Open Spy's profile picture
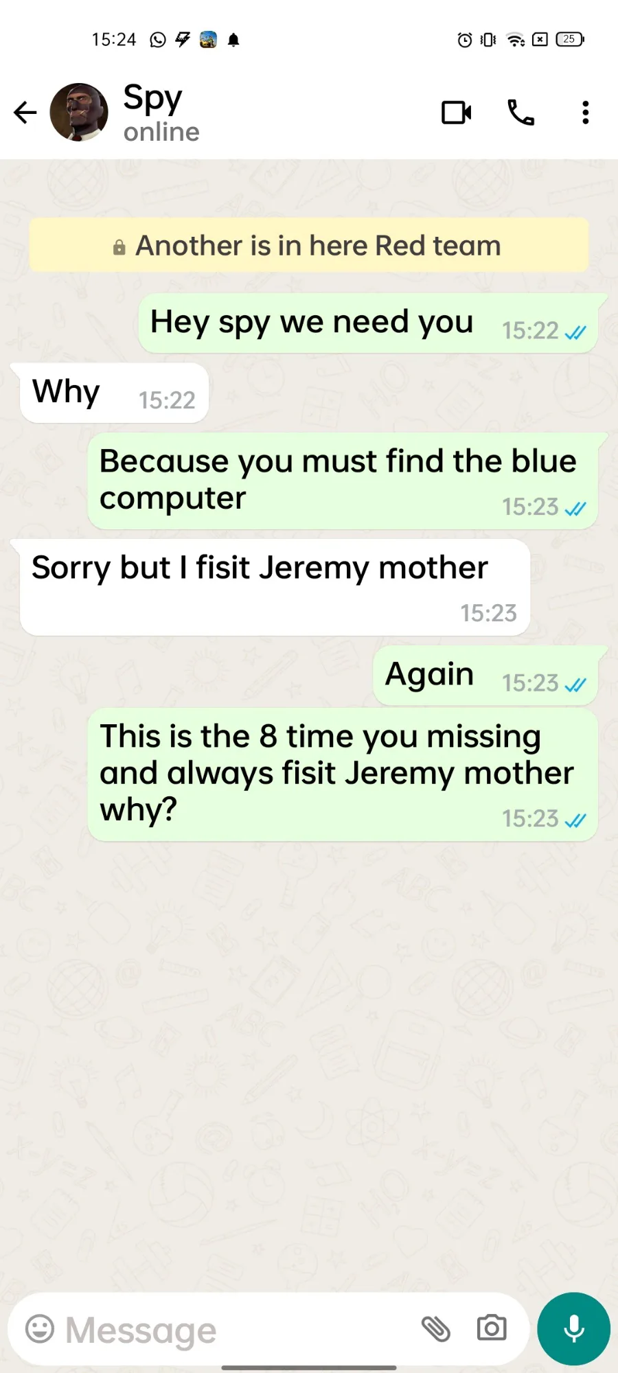This screenshot has height=1373, width=618. tap(79, 113)
